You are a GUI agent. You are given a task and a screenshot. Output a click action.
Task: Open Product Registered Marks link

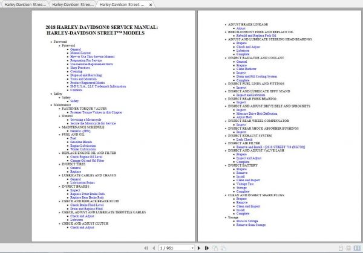(x=88, y=83)
